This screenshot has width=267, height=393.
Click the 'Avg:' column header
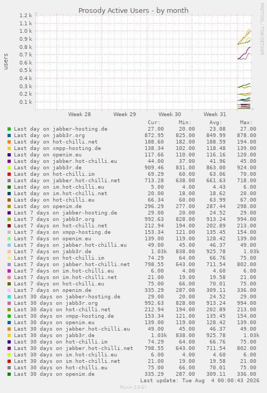coord(215,123)
